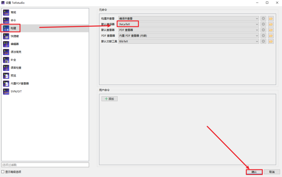This screenshot has width=282, height=177.
Task: Open the 默认查看器 dropdown
Action: 188,30
